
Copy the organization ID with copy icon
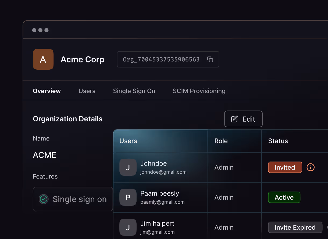point(210,59)
